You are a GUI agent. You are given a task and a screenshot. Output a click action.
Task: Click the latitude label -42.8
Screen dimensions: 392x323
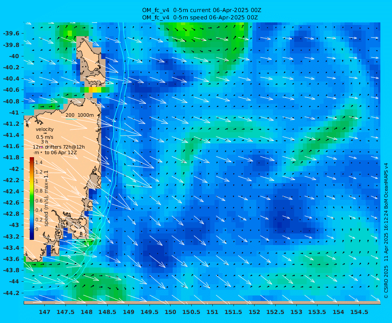11,214
